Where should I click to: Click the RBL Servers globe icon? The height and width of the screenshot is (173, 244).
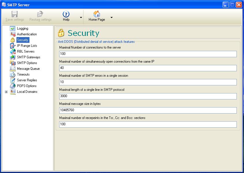tap(13, 51)
